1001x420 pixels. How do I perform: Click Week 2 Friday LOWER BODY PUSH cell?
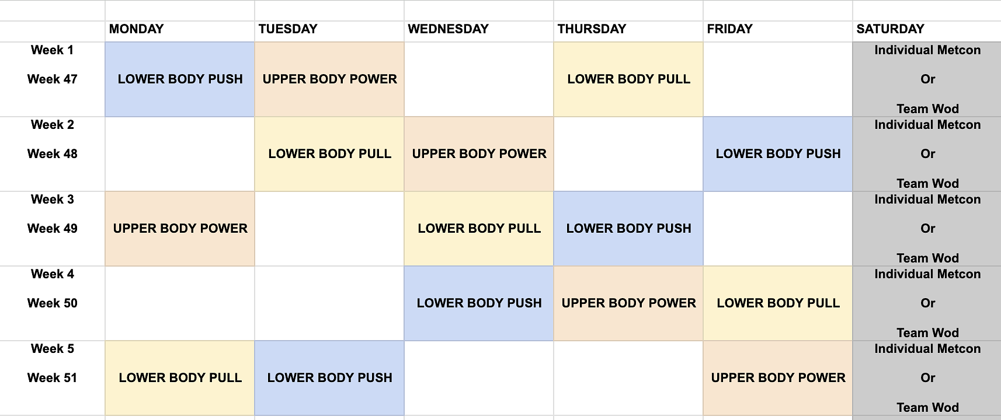778,154
